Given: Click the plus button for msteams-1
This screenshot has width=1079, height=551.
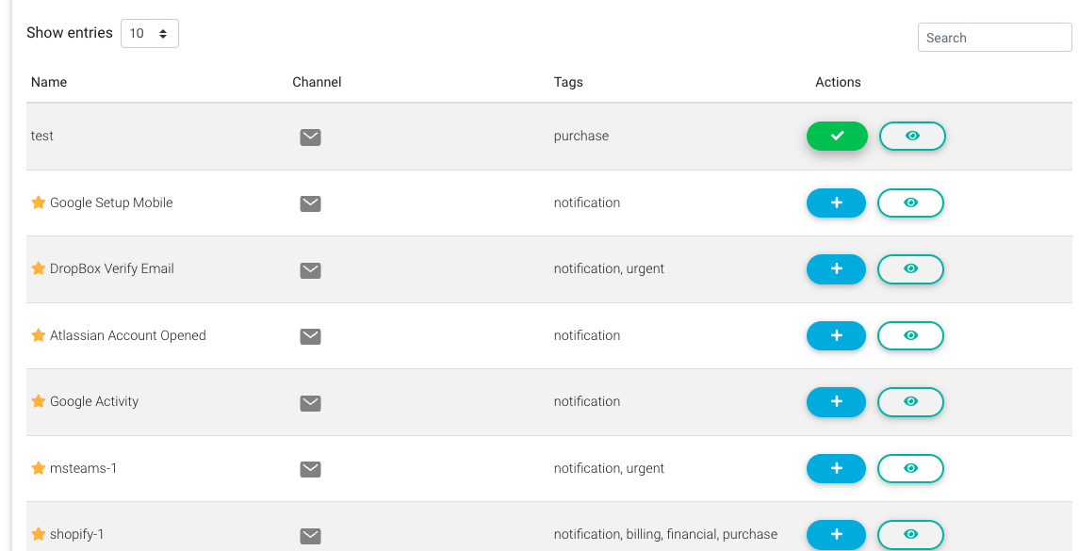Looking at the screenshot, I should [836, 468].
